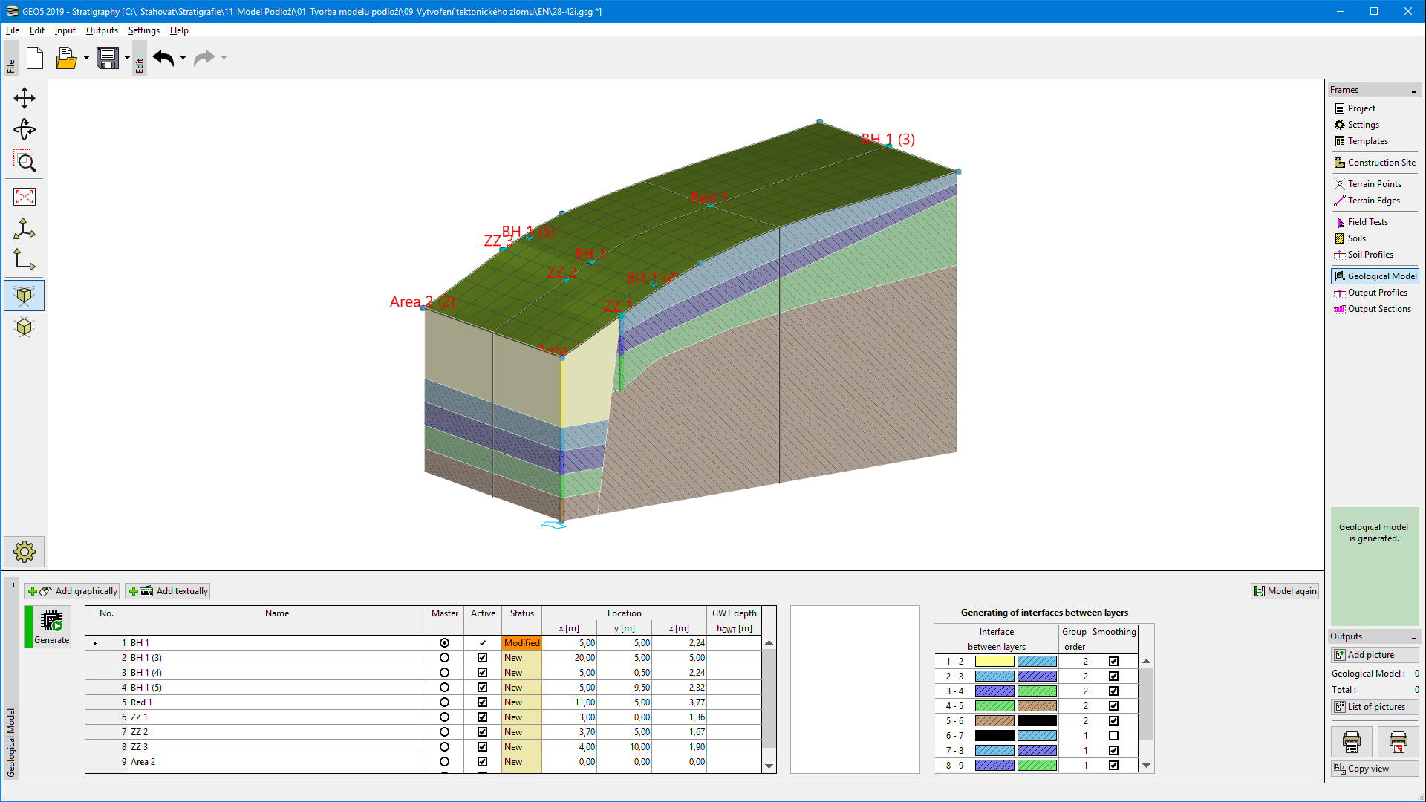This screenshot has height=802, width=1426.
Task: Click the Model again button
Action: coord(1285,591)
